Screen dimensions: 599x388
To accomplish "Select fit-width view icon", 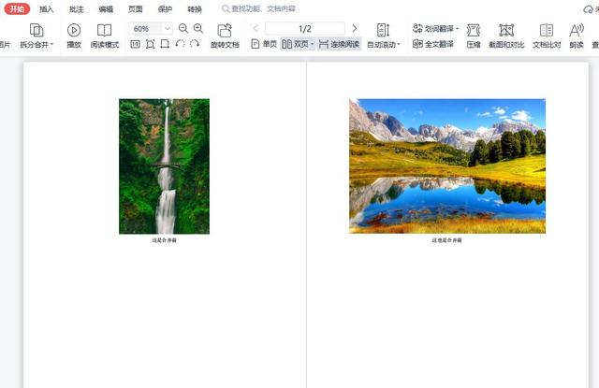I will point(165,44).
